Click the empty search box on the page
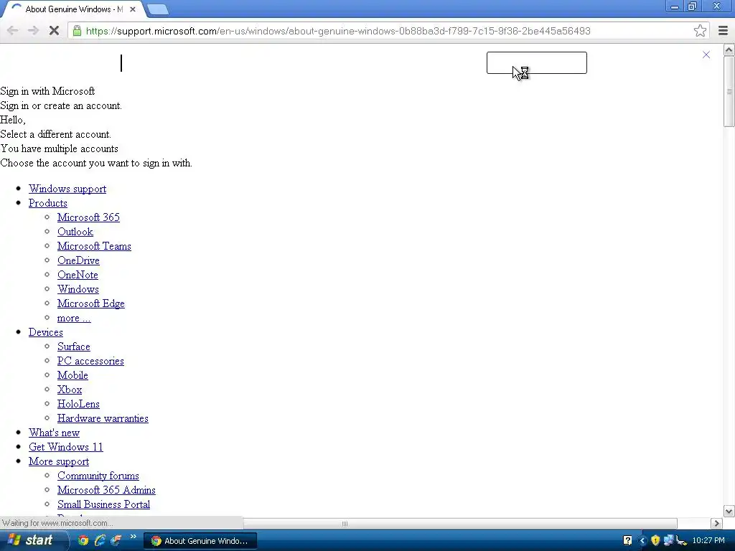The image size is (735, 551). (x=536, y=63)
